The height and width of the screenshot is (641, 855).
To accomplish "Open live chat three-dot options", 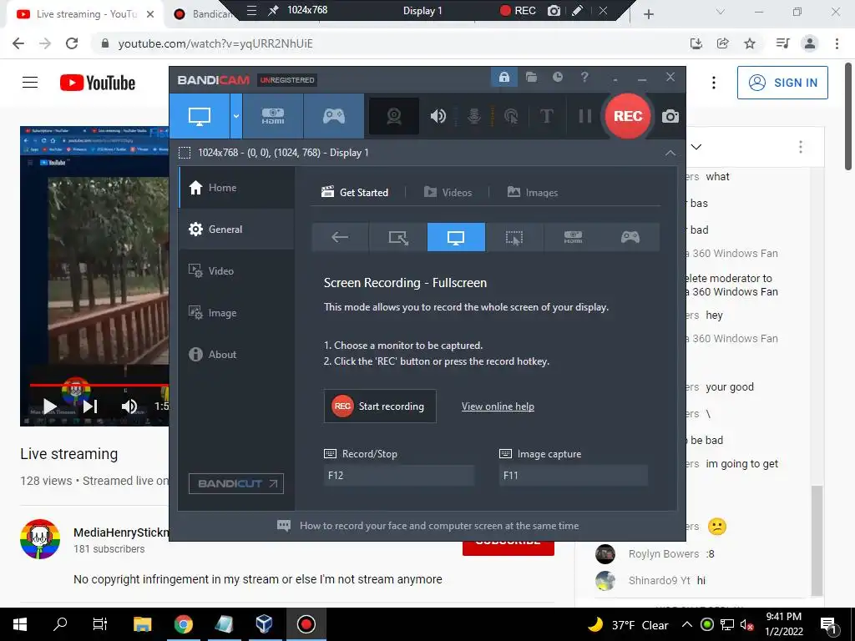I will click(801, 147).
